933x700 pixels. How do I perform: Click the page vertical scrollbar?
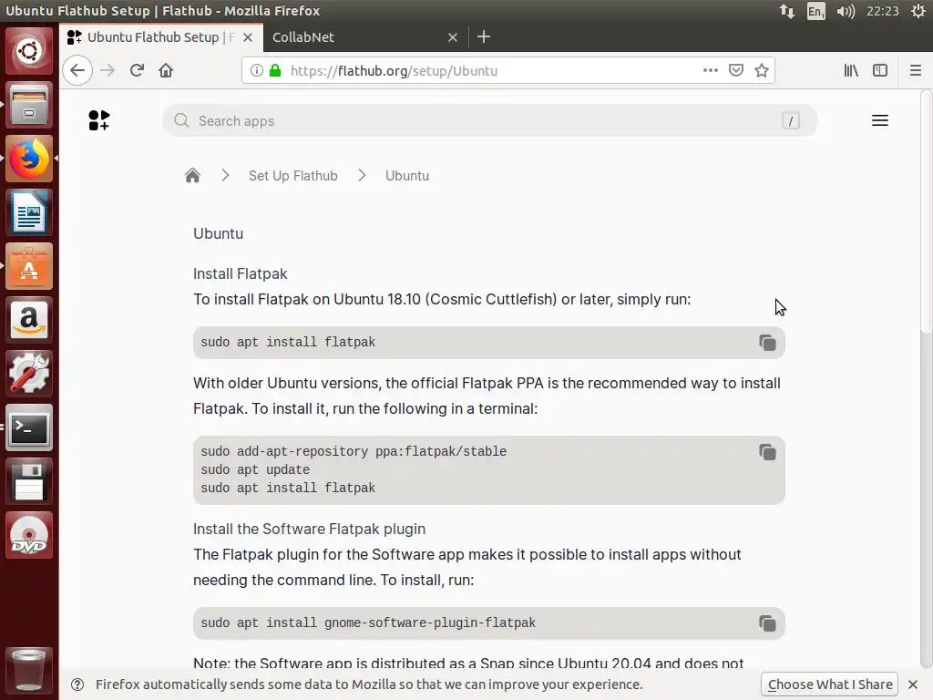tap(926, 211)
